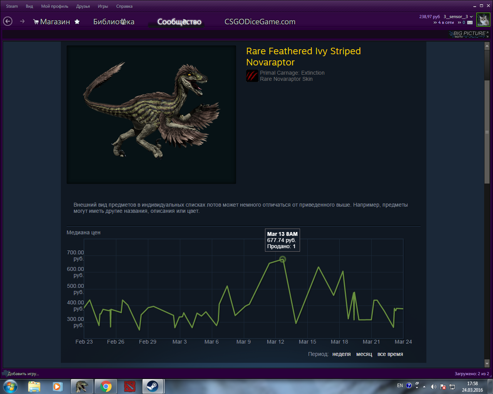Viewport: 493px width, 394px height.
Task: Click the Rare Novaraptor Skin label
Action: tap(286, 79)
